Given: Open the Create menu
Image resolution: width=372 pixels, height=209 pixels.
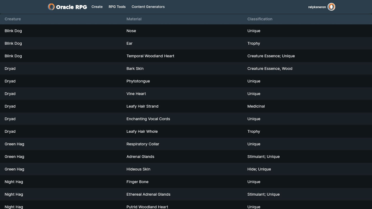Looking at the screenshot, I should [97, 7].
